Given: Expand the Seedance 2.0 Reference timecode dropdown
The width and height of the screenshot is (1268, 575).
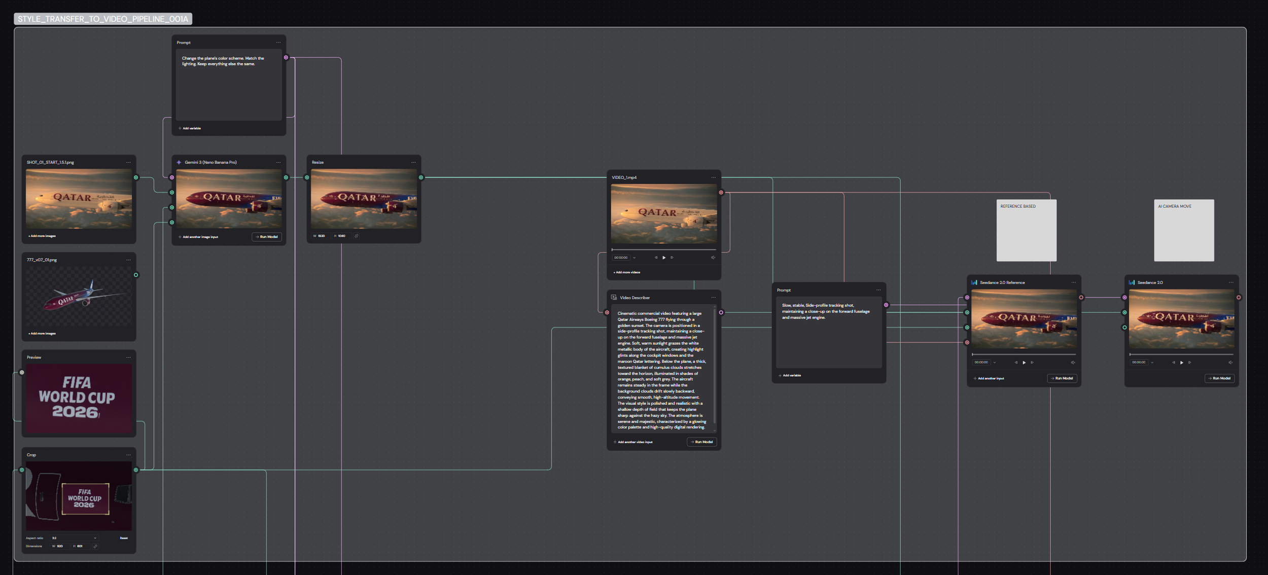Looking at the screenshot, I should click(995, 363).
